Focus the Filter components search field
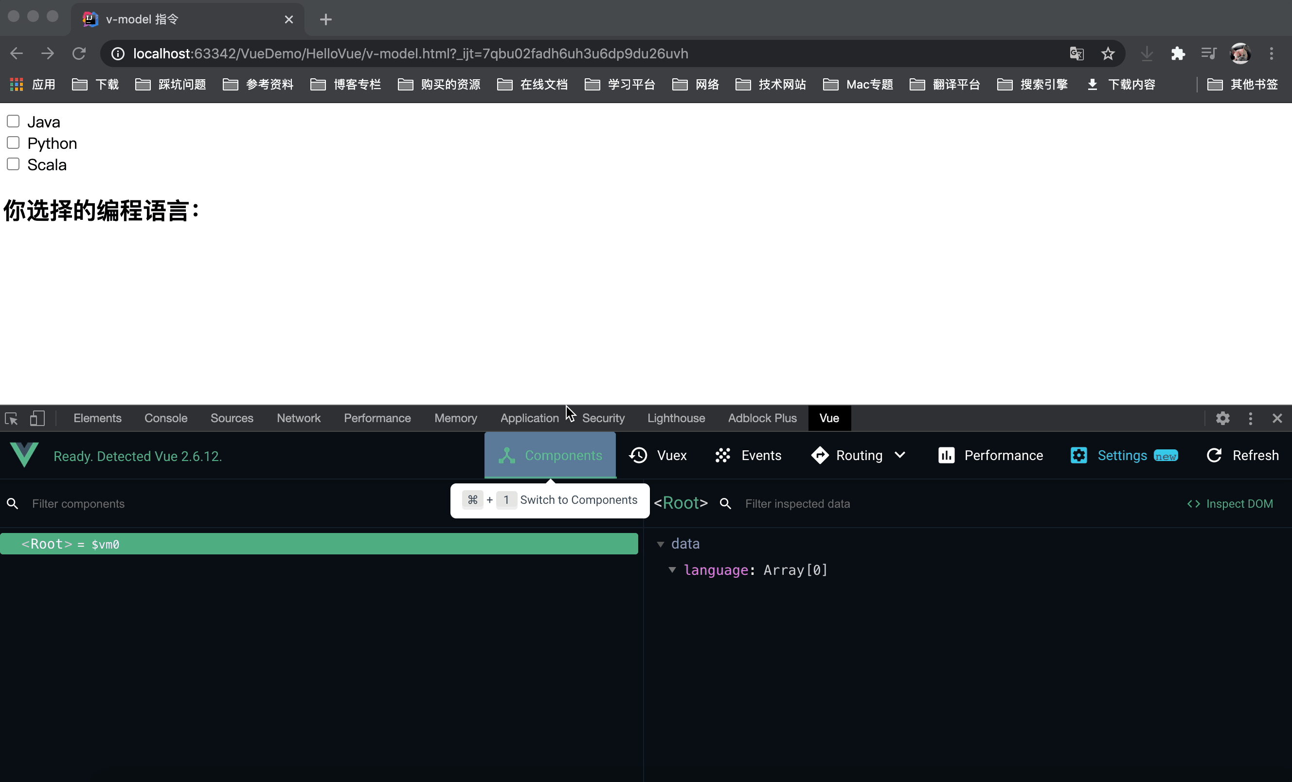The height and width of the screenshot is (782, 1292). click(231, 504)
